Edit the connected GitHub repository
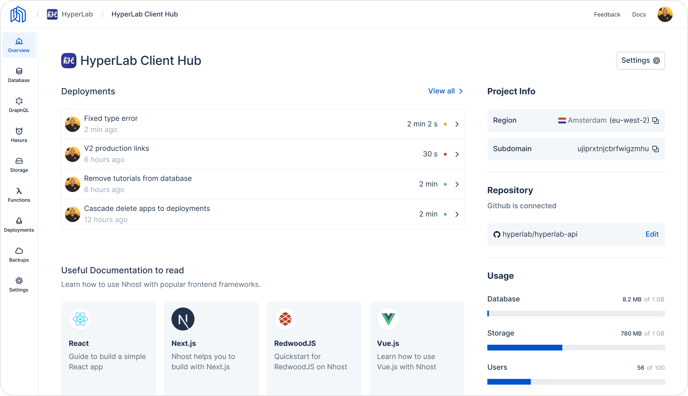 tap(652, 234)
